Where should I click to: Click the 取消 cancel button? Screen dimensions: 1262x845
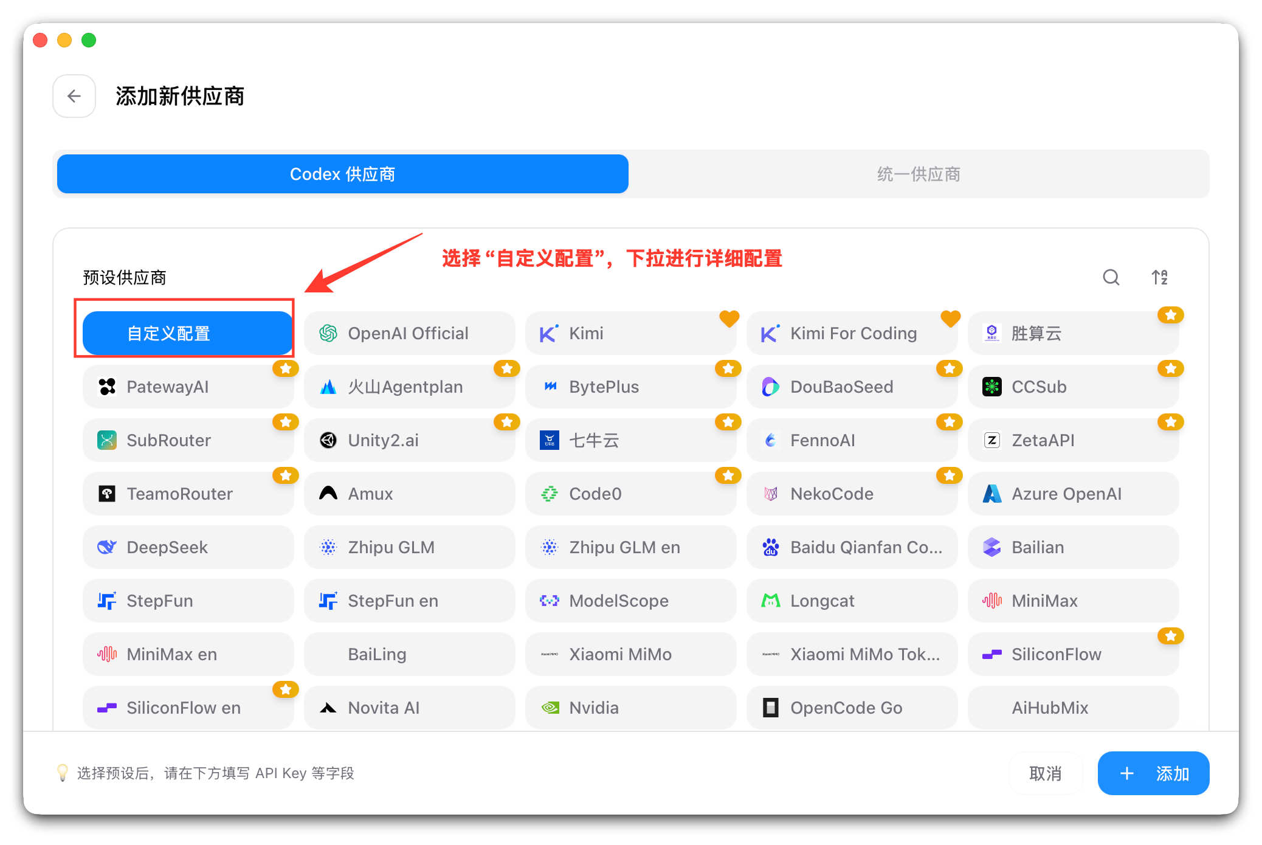click(x=1046, y=773)
